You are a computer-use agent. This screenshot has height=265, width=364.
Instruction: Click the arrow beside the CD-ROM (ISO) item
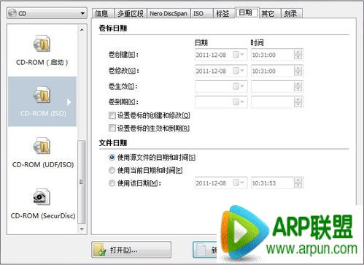click(69, 102)
